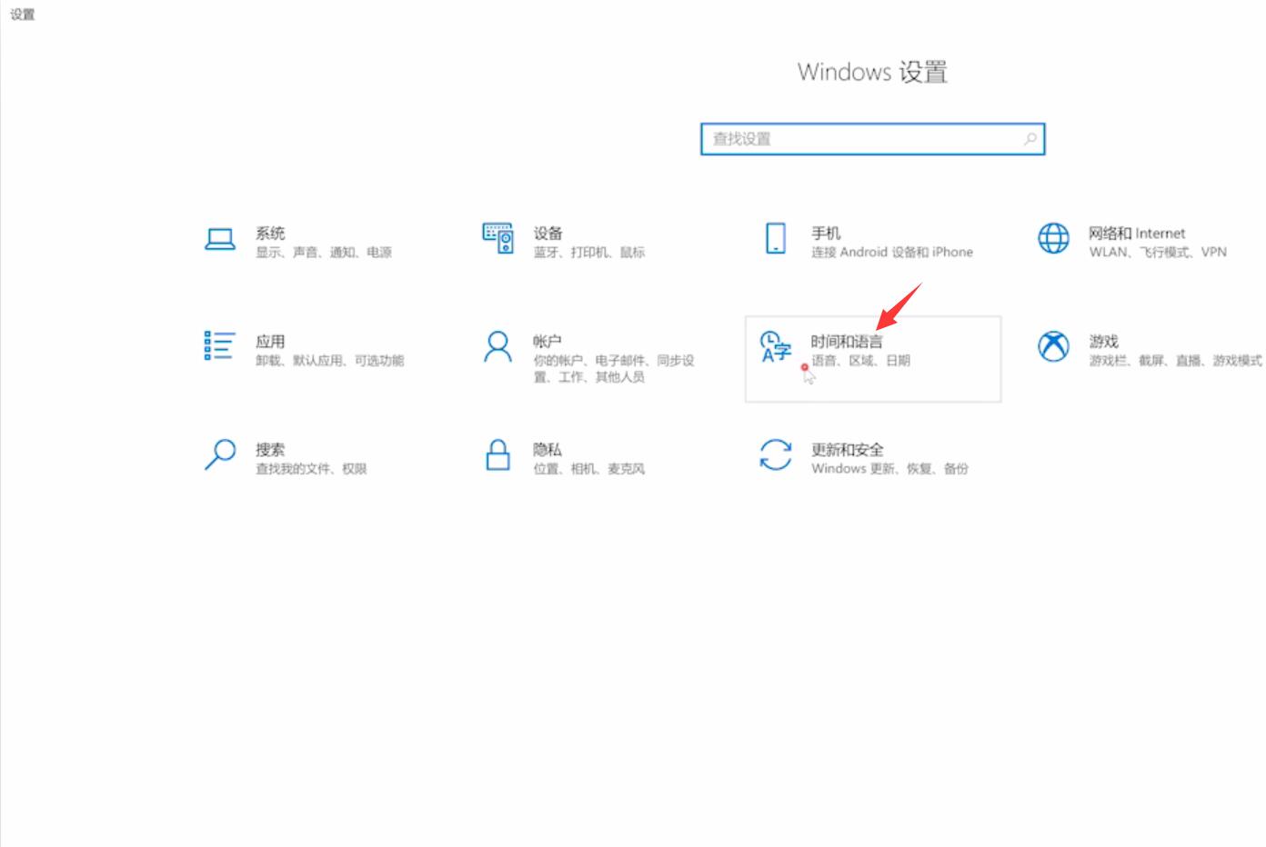The height and width of the screenshot is (847, 1266).
Task: Open the 时间和语言 settings label
Action: coord(847,341)
